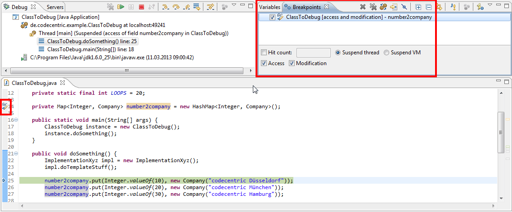The image size is (512, 212).
Task: Toggle the Hit count checkbox
Action: (x=264, y=53)
